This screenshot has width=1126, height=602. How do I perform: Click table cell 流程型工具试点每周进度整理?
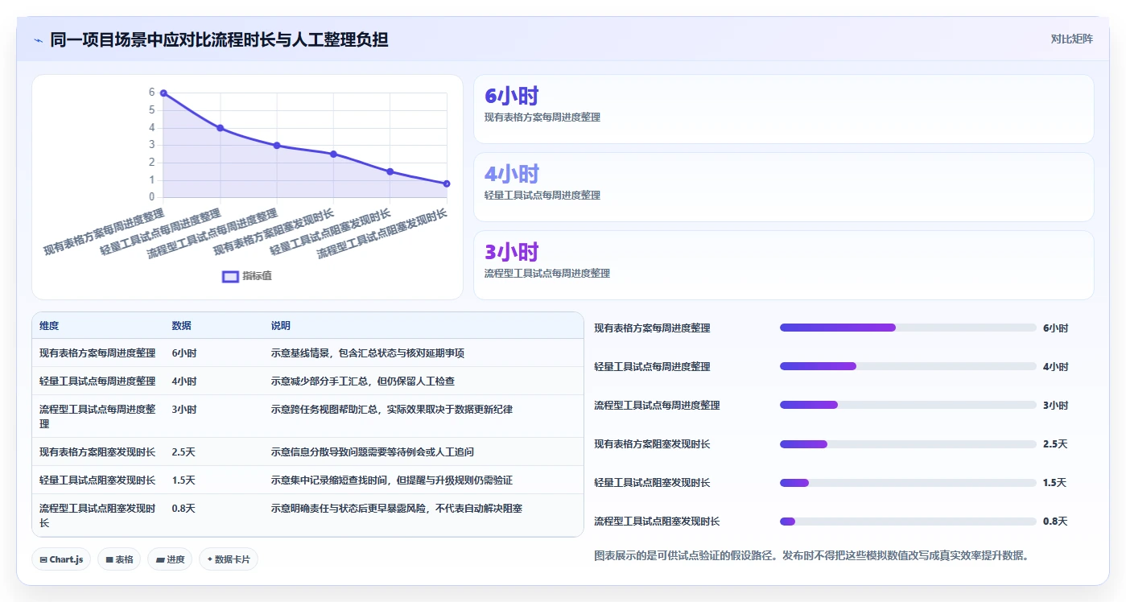click(97, 416)
